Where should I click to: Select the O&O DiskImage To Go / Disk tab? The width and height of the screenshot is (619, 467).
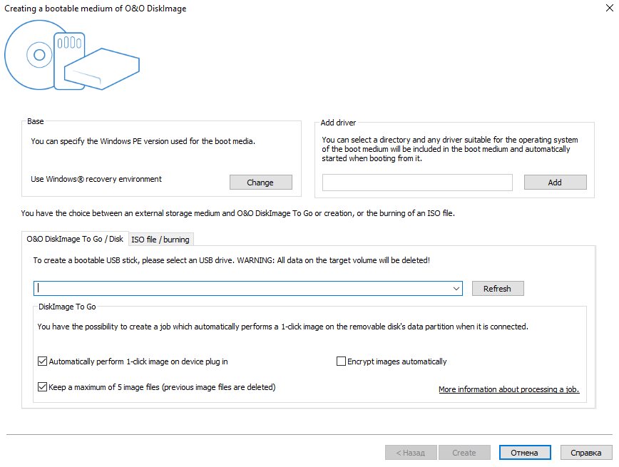(75, 239)
